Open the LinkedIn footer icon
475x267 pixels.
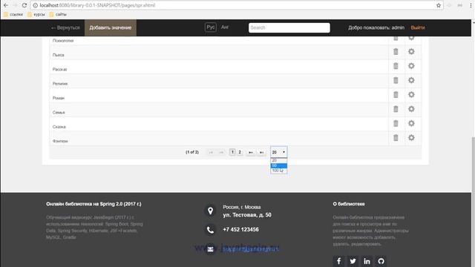click(x=367, y=261)
